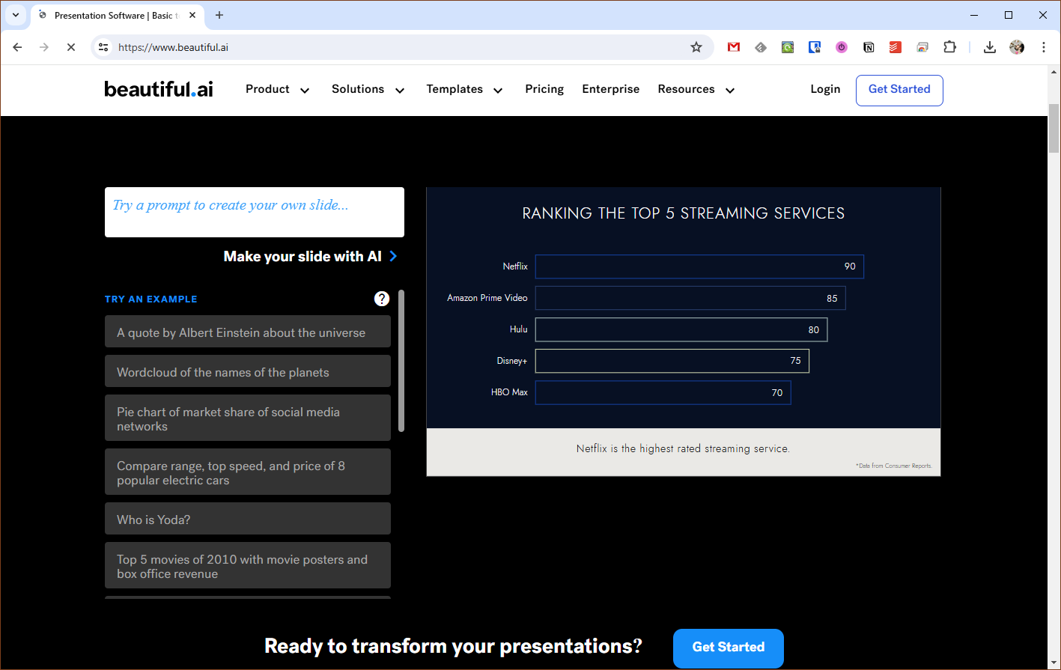This screenshot has width=1061, height=670.
Task: Open the Gmail extension icon
Action: point(734,47)
